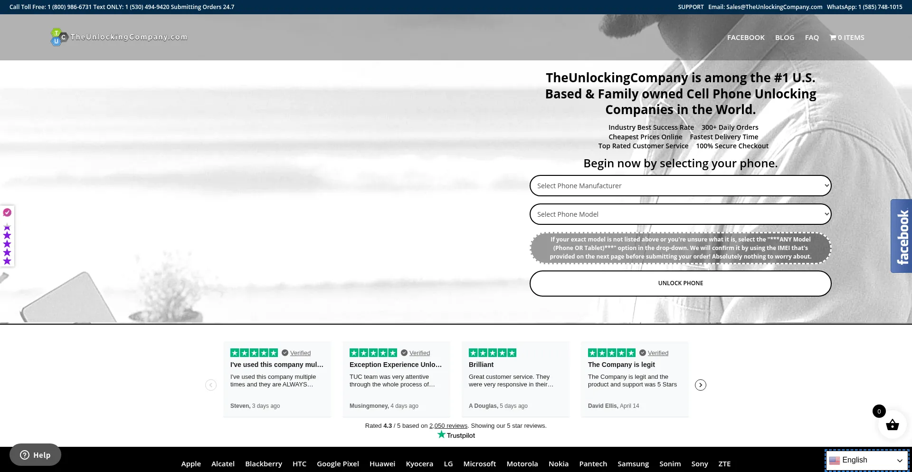Select Sonim in the brand bar

(x=670, y=464)
